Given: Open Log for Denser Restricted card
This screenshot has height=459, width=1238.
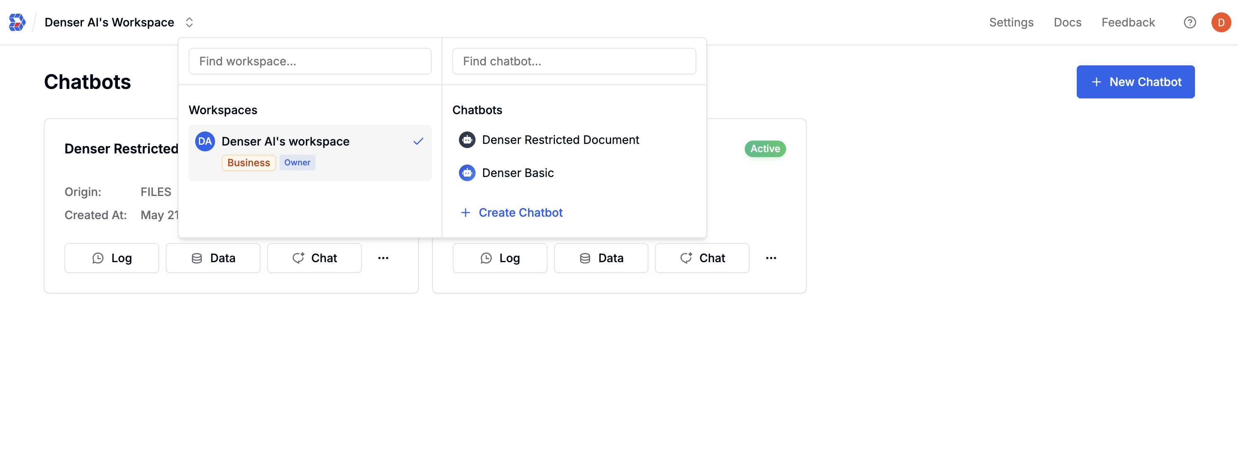Looking at the screenshot, I should pos(112,258).
